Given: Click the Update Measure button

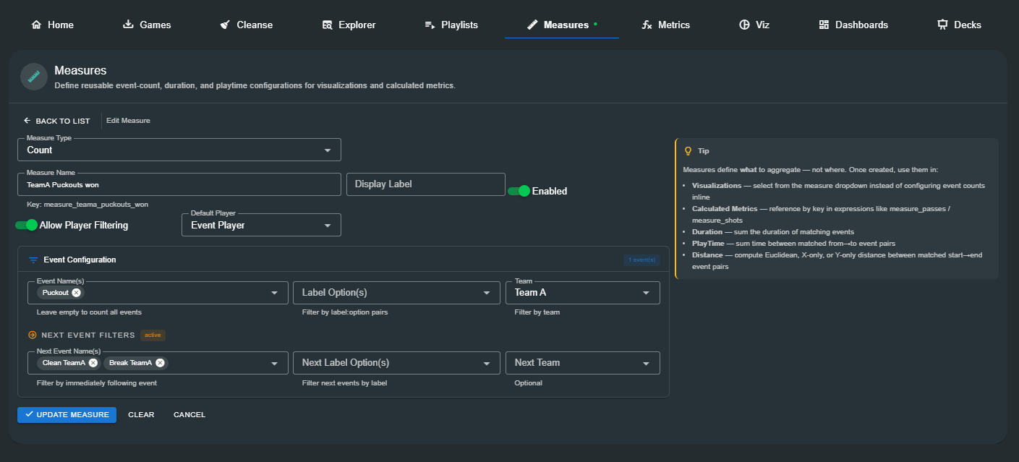Looking at the screenshot, I should coord(67,414).
